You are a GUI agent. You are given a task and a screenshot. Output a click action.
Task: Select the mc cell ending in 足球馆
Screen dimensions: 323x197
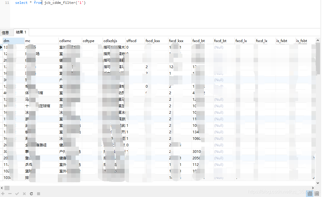coord(42,106)
